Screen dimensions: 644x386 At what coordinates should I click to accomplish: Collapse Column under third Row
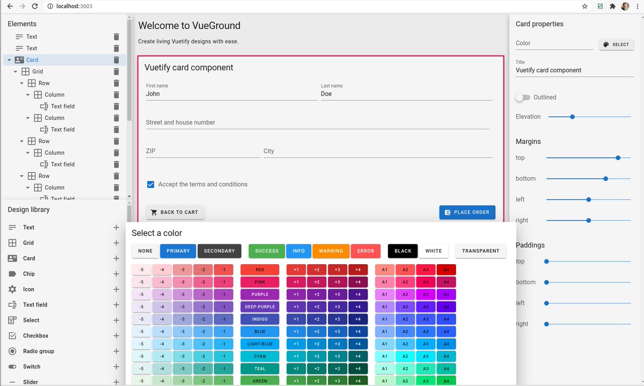point(28,188)
